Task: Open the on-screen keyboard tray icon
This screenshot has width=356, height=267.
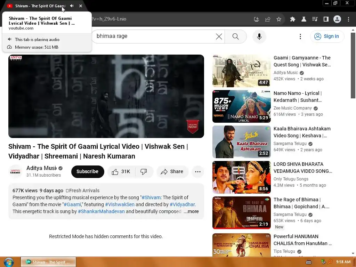Action: click(309, 262)
